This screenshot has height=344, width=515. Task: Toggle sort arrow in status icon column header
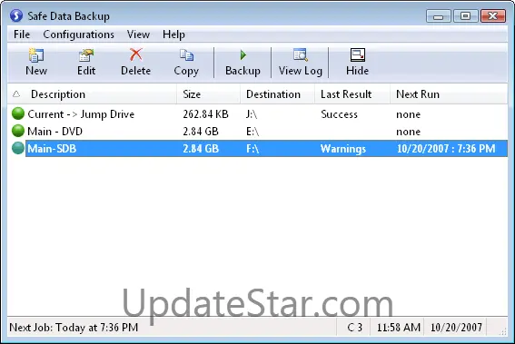[16, 94]
